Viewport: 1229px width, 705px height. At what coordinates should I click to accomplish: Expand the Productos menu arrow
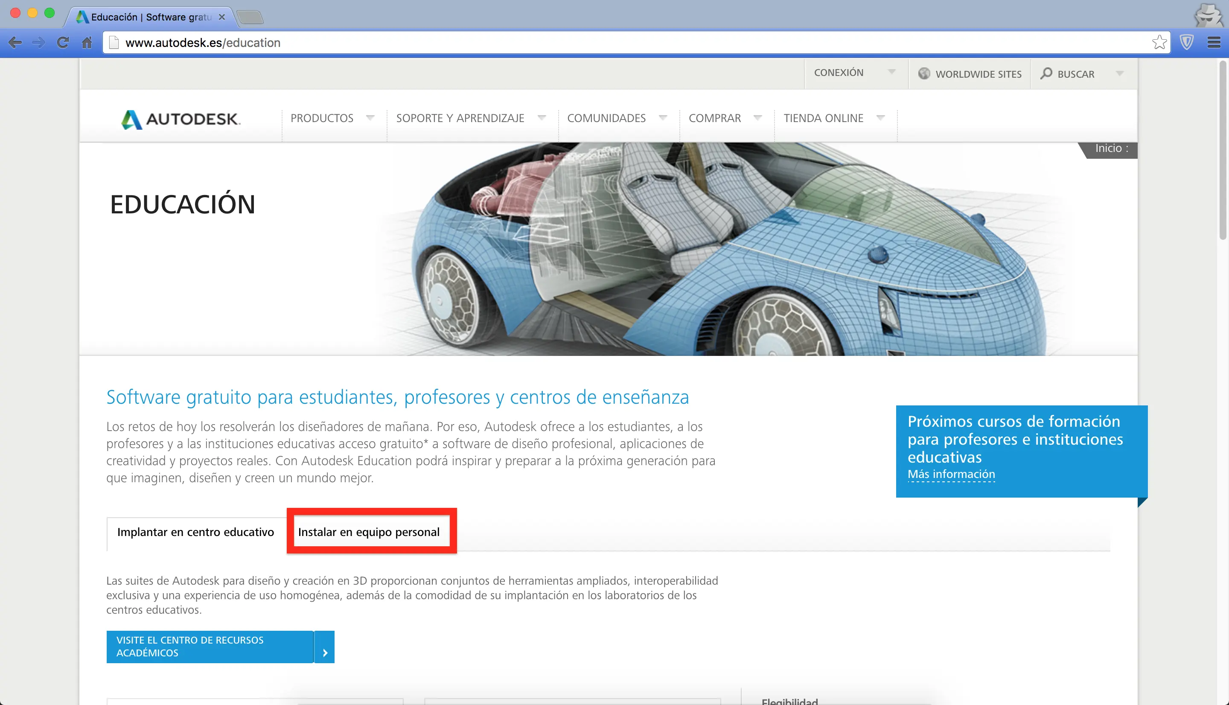click(370, 118)
